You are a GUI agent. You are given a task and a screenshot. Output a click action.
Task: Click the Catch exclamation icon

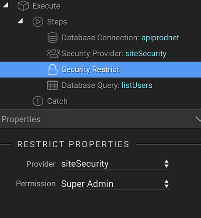(x=38, y=101)
